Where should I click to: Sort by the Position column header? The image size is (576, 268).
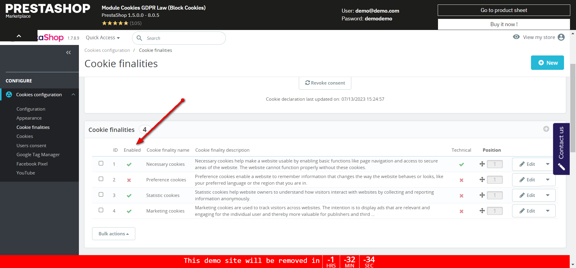point(492,150)
